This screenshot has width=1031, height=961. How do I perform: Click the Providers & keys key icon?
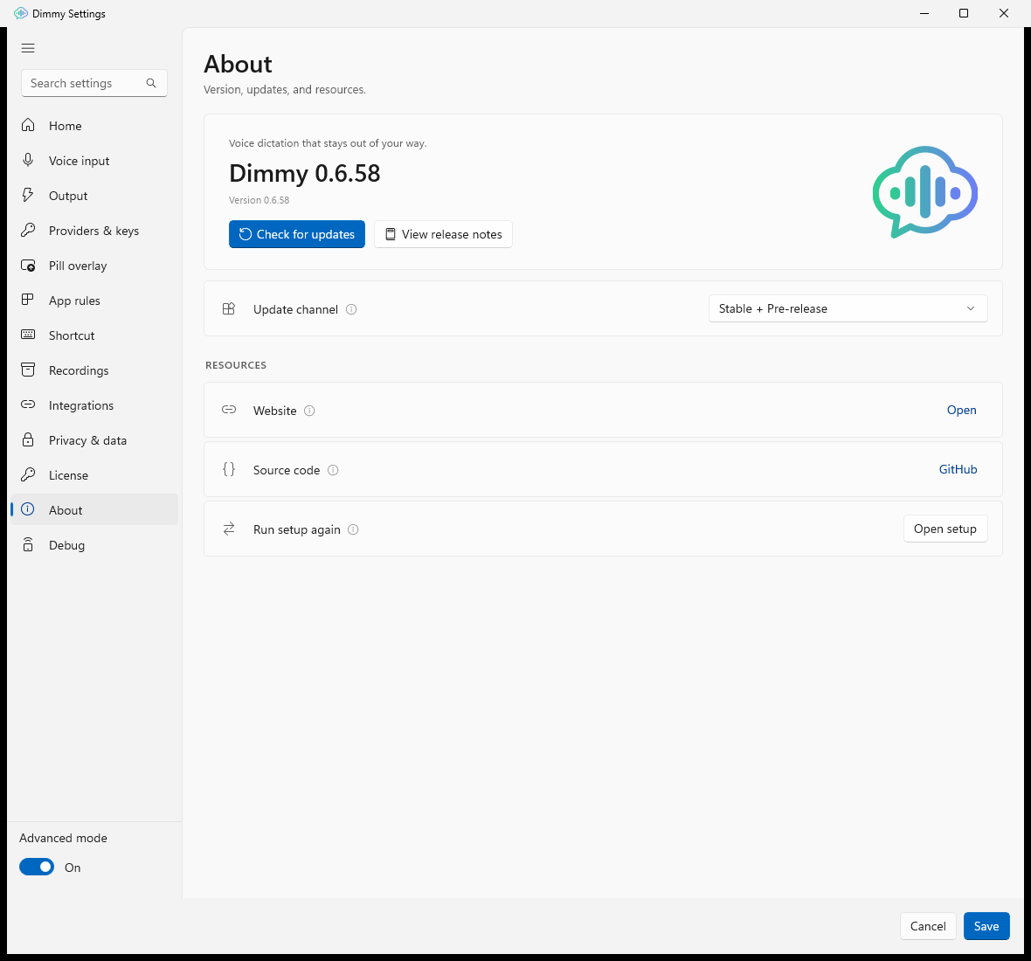(x=28, y=230)
